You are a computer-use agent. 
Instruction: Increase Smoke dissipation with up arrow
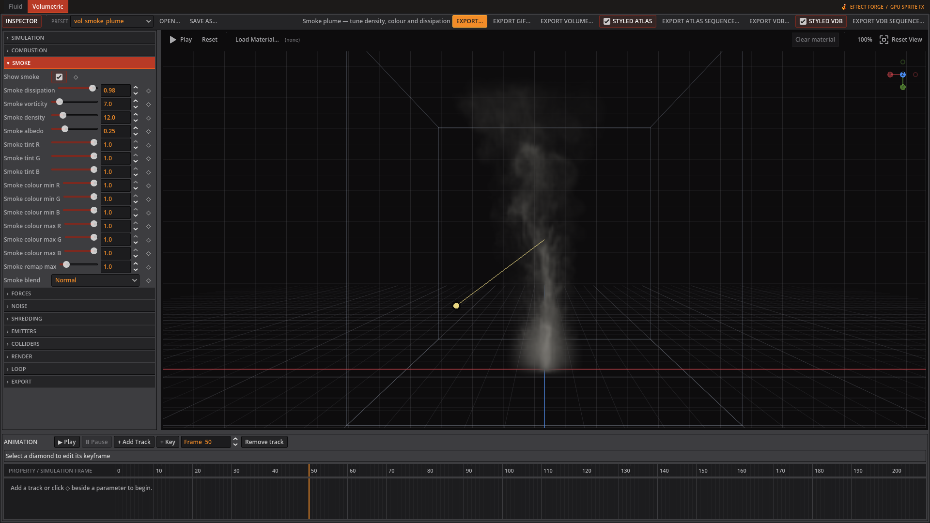(x=136, y=88)
